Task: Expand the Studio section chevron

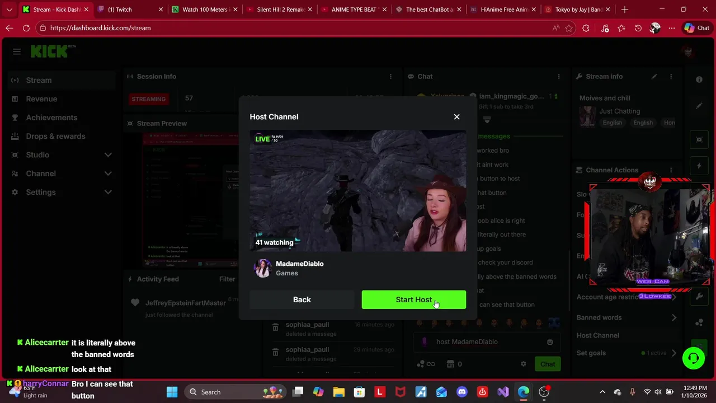Action: tap(108, 155)
